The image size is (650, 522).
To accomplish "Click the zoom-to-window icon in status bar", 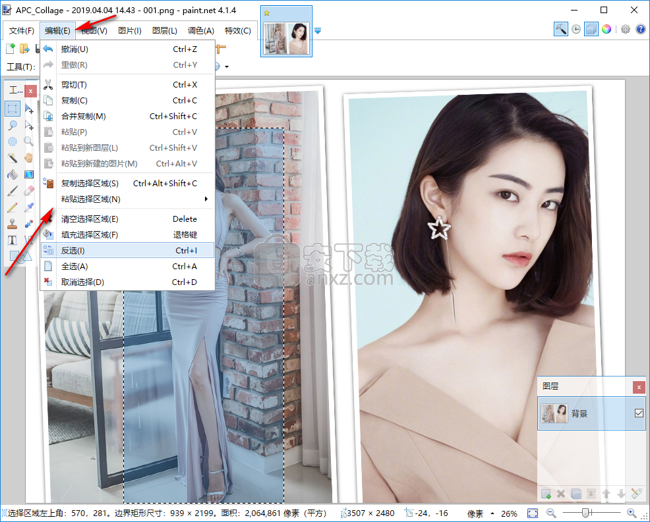I will [x=532, y=513].
